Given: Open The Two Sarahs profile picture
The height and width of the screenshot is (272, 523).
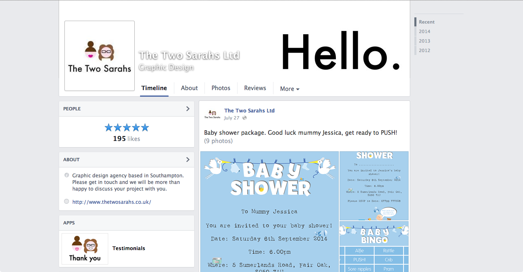Looking at the screenshot, I should (x=100, y=56).
